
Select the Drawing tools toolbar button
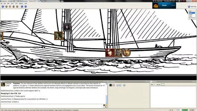click(x=6, y=6)
